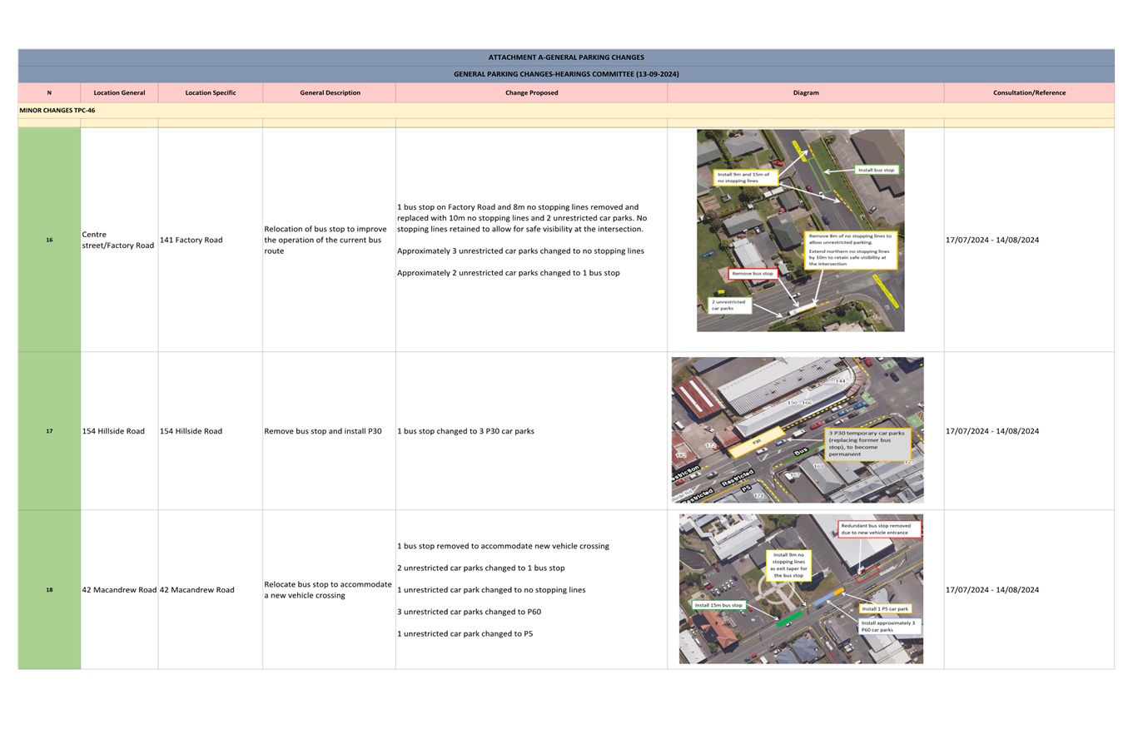This screenshot has height=754, width=1133.
Task: Click 'Install bus stop' label in Factory Road diagram
Action: click(877, 170)
